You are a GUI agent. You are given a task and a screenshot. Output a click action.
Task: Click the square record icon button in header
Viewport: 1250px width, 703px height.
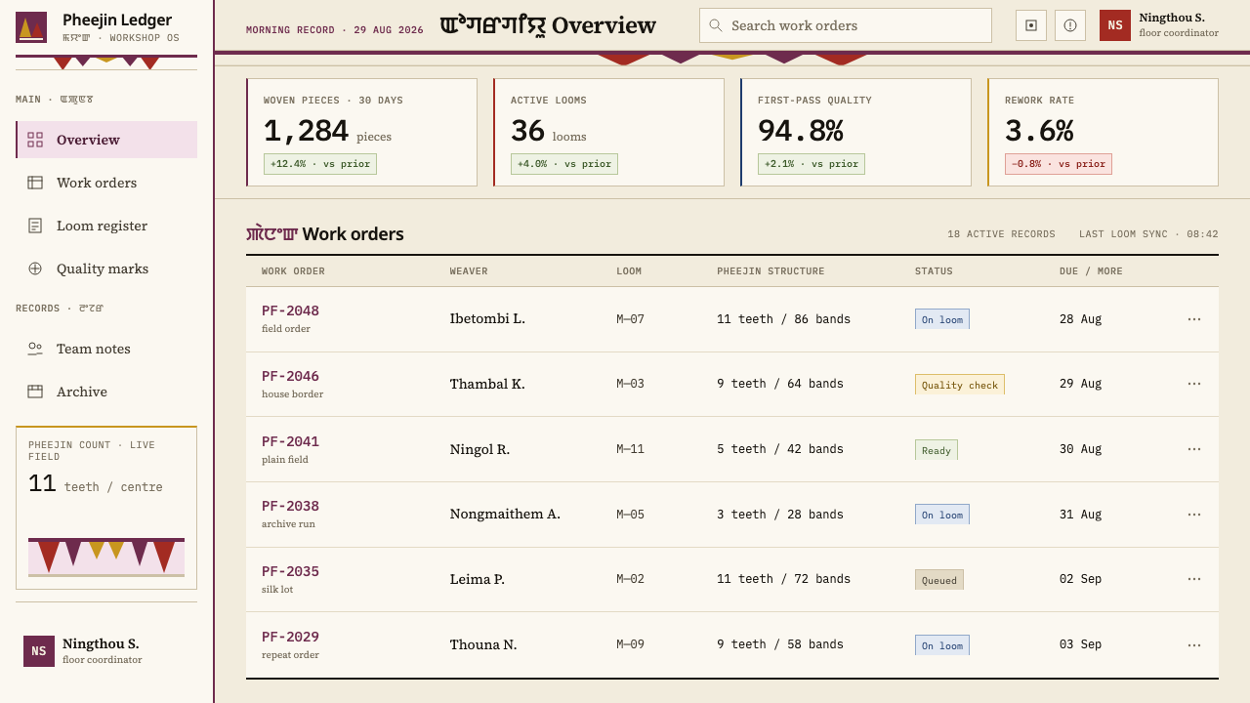pyautogui.click(x=1031, y=25)
